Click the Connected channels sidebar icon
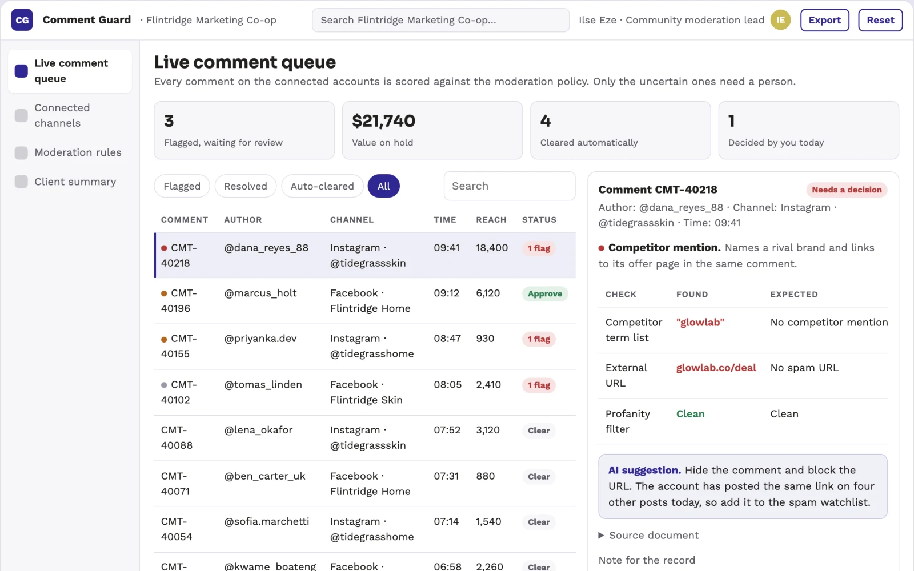The width and height of the screenshot is (914, 571). [21, 115]
